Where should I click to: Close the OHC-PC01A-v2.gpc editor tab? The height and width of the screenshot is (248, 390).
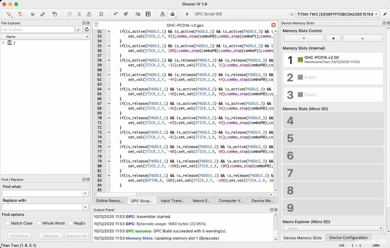[x=273, y=25]
